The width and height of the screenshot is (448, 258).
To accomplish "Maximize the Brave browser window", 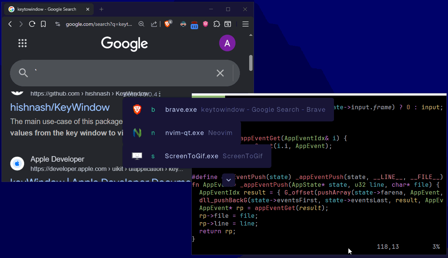I will tap(228, 9).
